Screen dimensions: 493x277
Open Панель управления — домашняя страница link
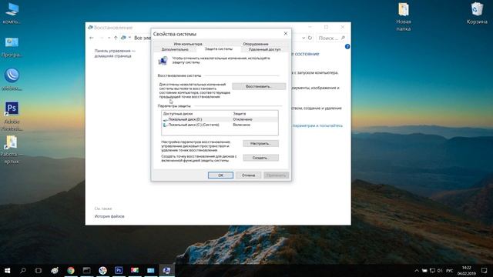point(115,53)
